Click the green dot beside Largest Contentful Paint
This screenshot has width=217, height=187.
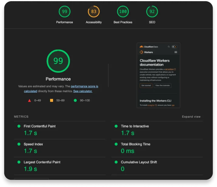[19, 162]
